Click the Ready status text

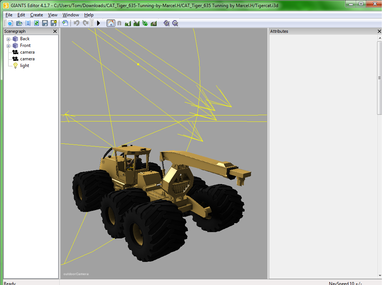pos(10,283)
